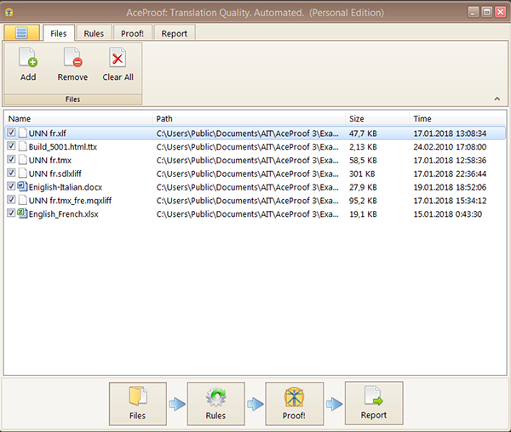This screenshot has width=511, height=432.
Task: Switch to the Files tab
Action: pos(59,33)
